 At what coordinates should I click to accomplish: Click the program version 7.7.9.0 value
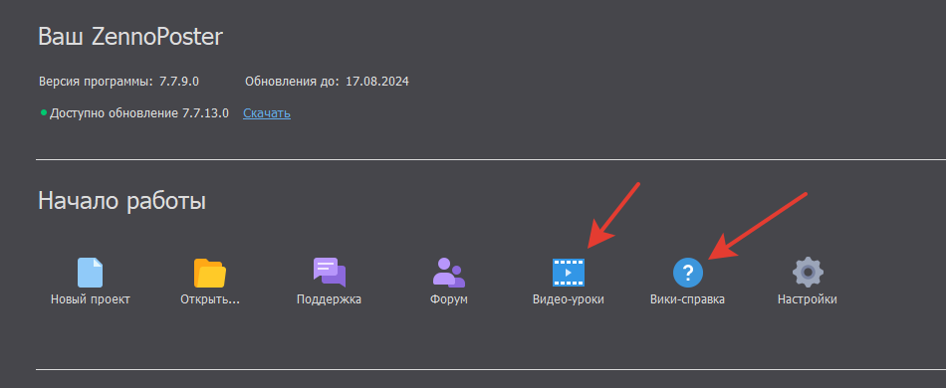(179, 82)
